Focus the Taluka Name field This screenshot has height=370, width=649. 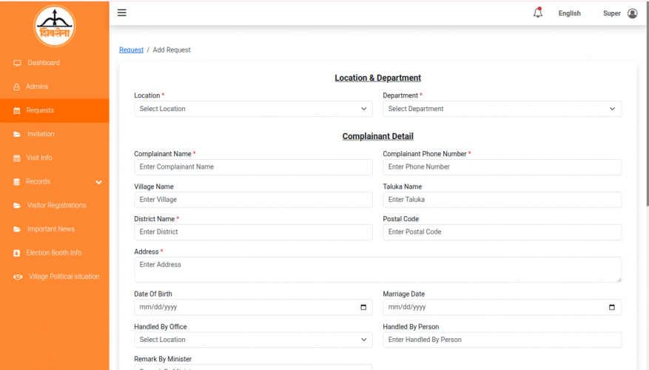pyautogui.click(x=502, y=200)
